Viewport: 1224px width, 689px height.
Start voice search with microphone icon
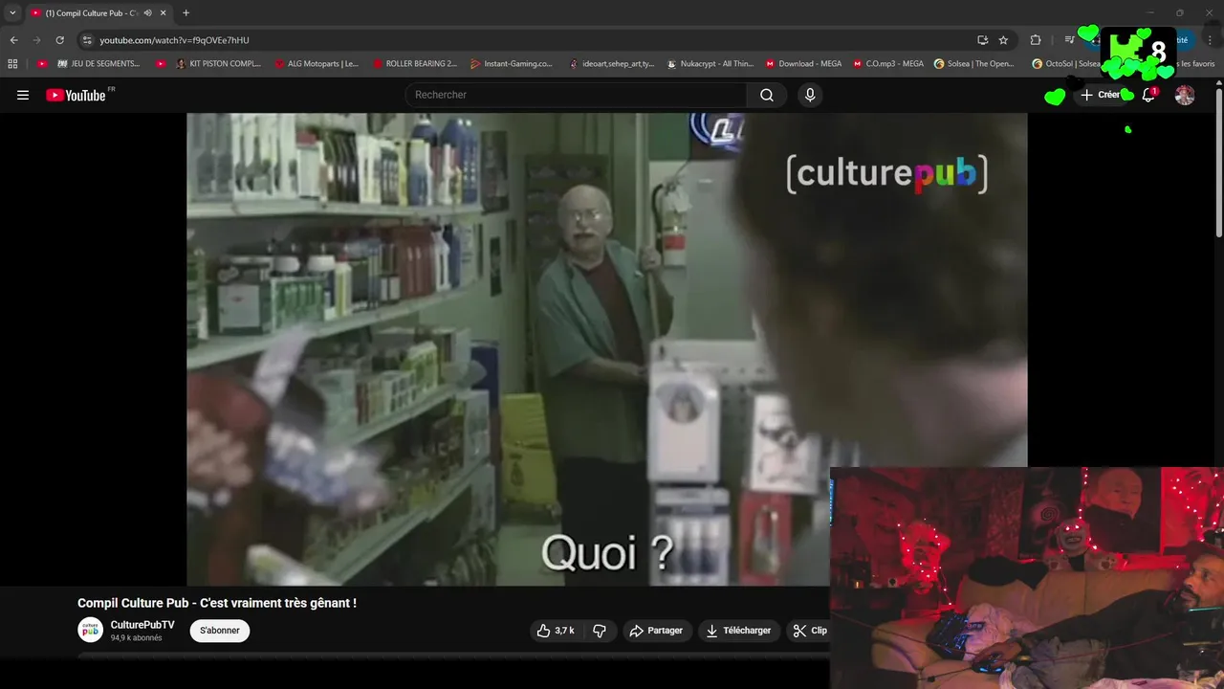point(810,95)
